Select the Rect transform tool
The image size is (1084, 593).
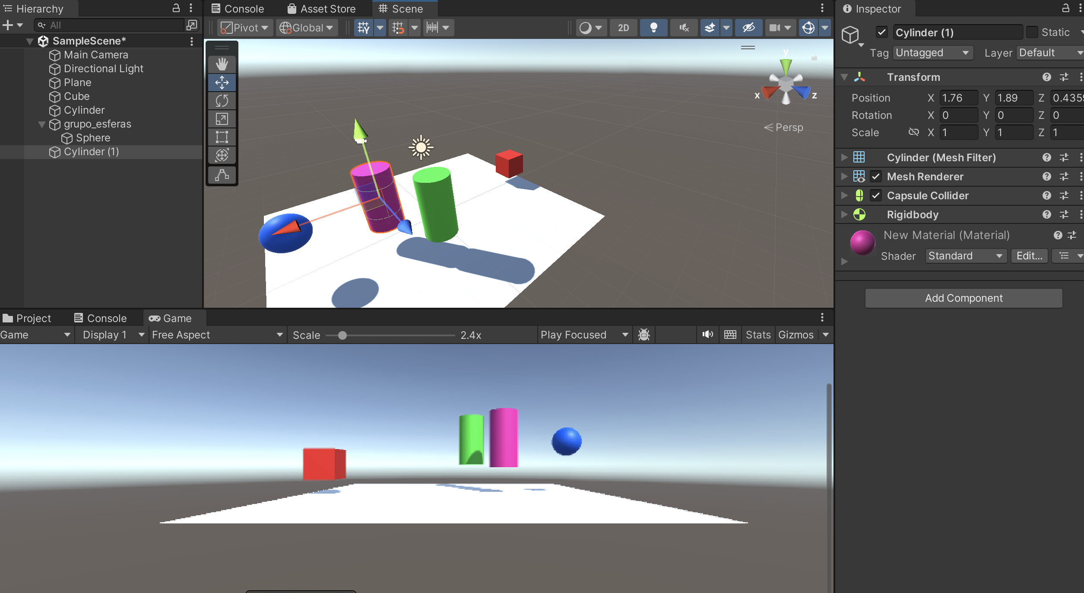(222, 137)
